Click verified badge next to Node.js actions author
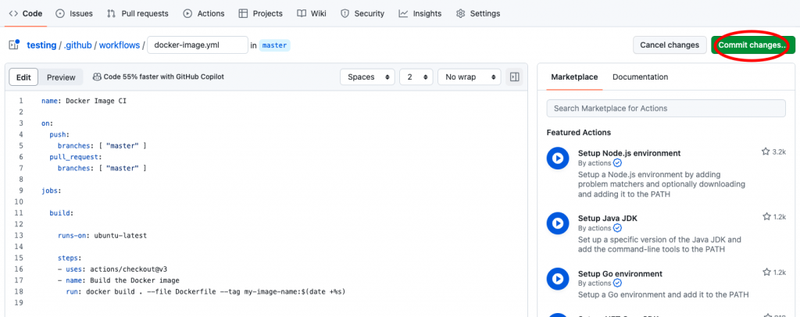This screenshot has width=800, height=317. [x=617, y=163]
